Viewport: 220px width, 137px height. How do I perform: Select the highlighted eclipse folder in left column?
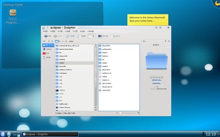pos(75,63)
